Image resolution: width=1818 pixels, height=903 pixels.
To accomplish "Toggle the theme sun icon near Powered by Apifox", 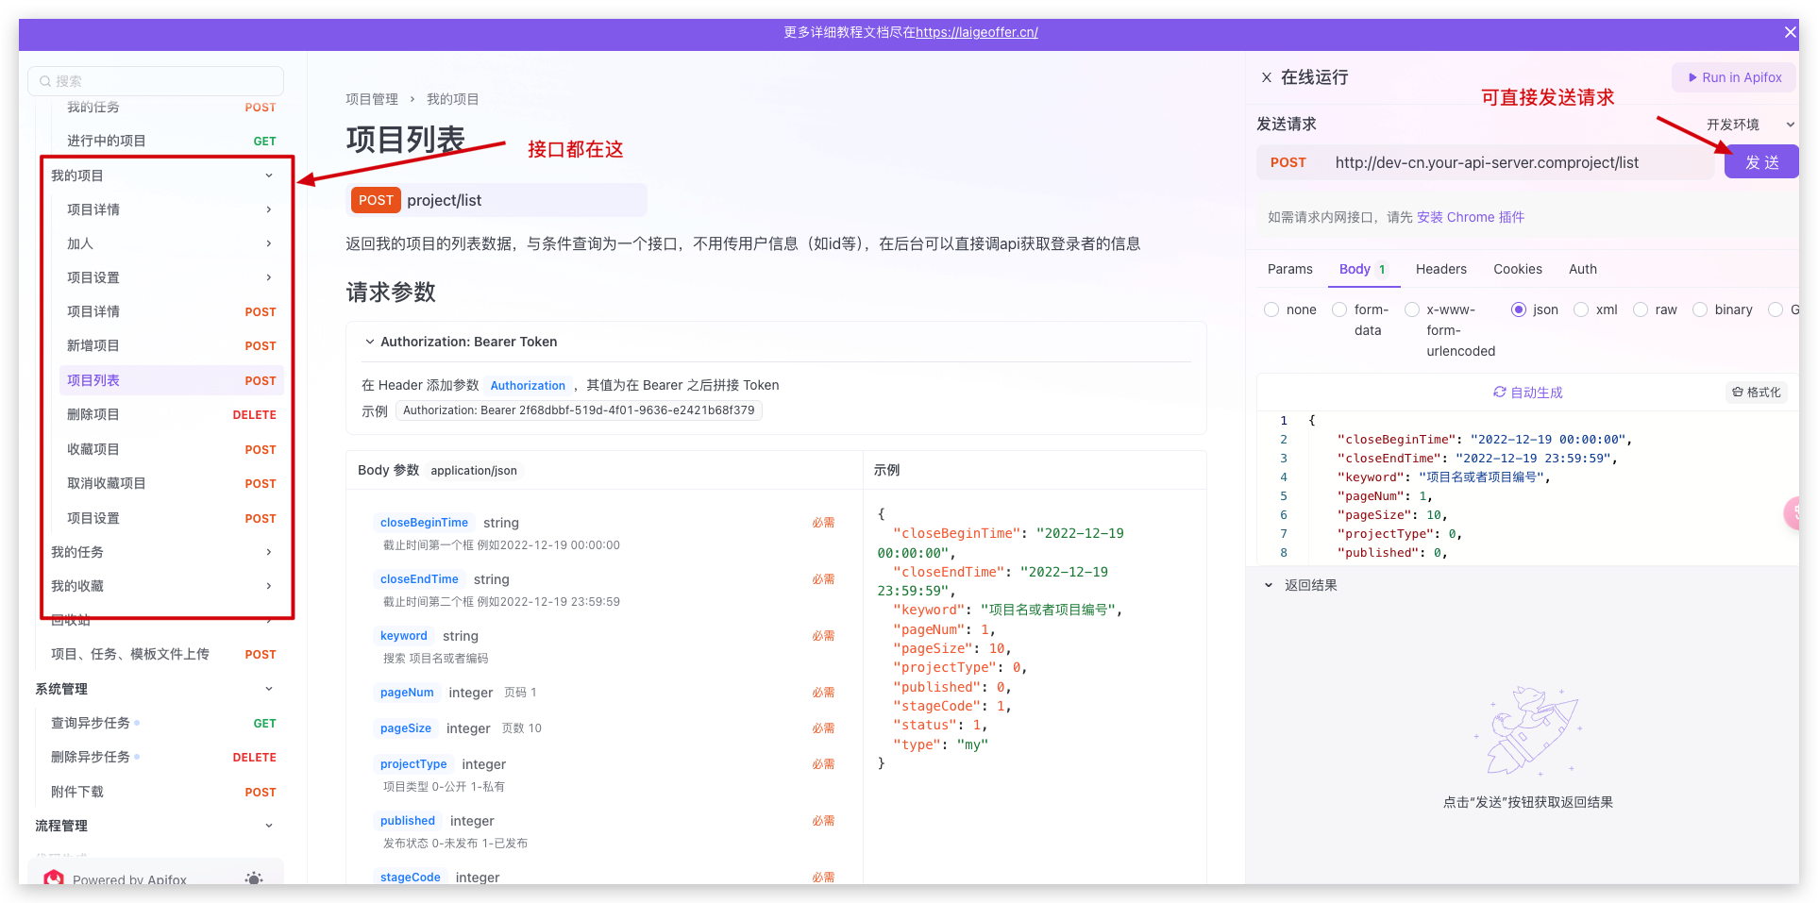I will 252,878.
